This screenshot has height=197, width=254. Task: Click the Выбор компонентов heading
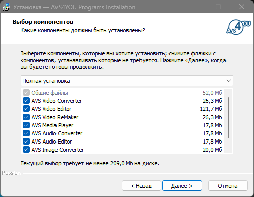coord(43,22)
